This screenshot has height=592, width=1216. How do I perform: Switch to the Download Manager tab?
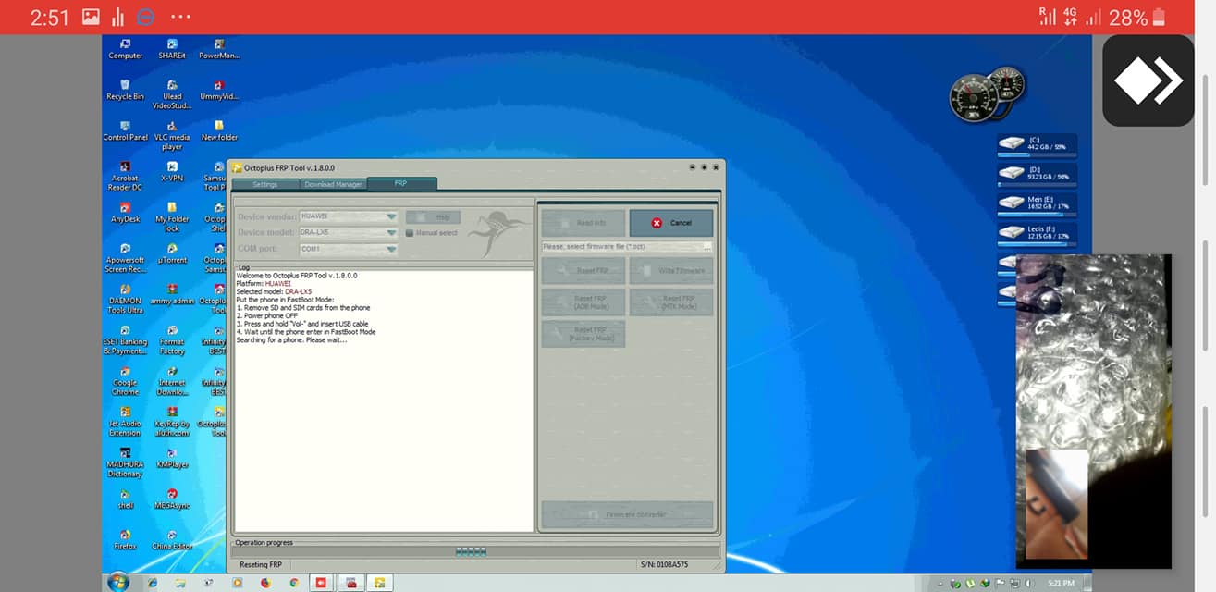(333, 184)
